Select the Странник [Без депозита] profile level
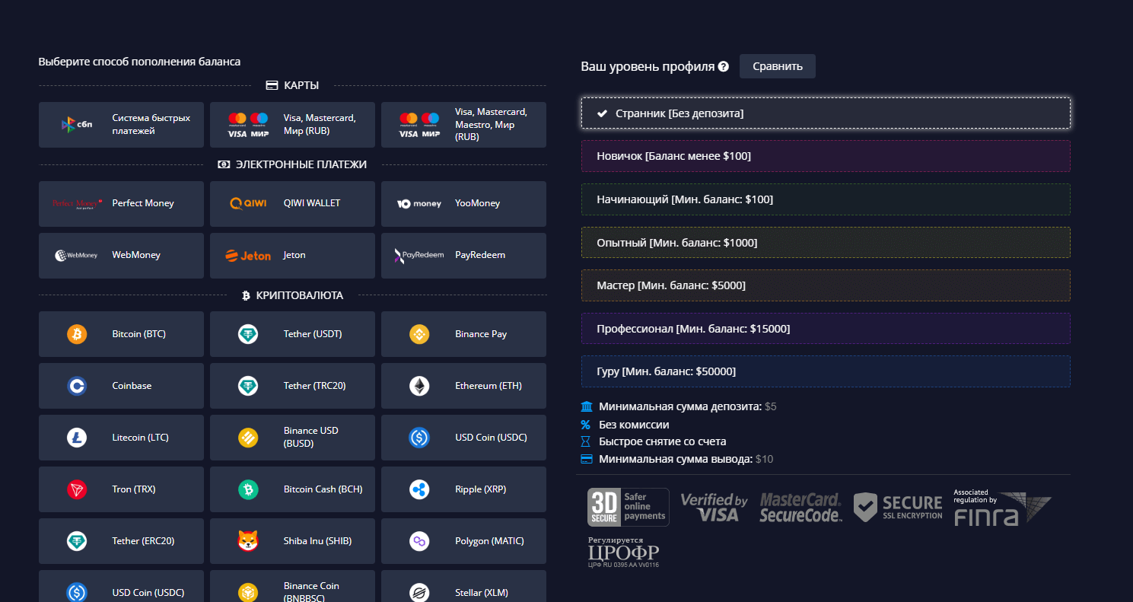This screenshot has width=1133, height=602. pyautogui.click(x=826, y=113)
